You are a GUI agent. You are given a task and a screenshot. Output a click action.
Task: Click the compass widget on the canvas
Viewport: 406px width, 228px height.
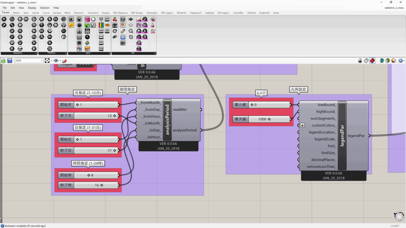398,216
